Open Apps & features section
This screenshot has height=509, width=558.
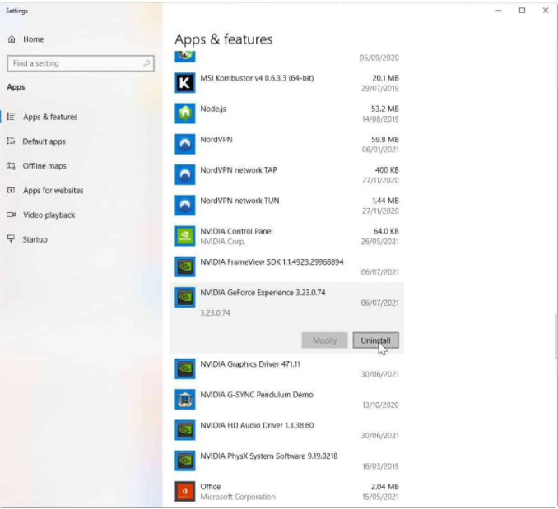[x=50, y=117]
